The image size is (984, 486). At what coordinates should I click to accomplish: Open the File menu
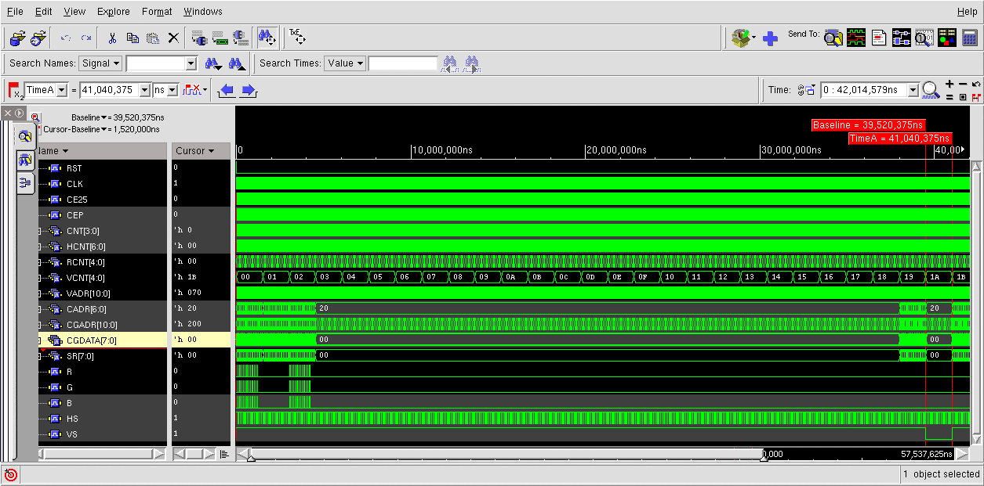click(x=15, y=12)
